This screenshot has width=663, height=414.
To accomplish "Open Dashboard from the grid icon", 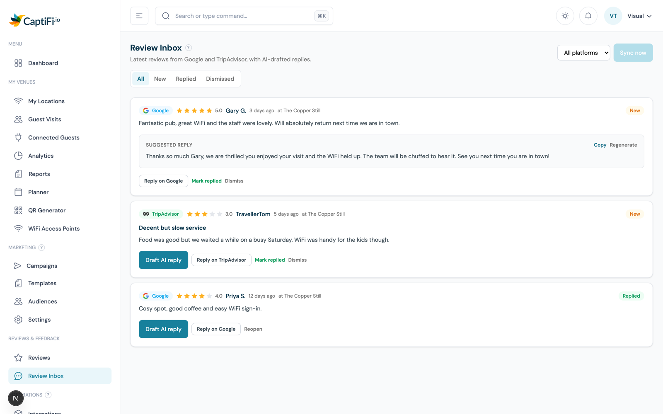I will 18,63.
